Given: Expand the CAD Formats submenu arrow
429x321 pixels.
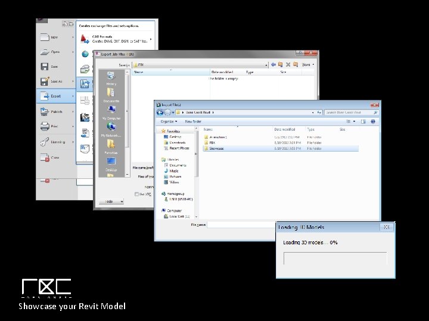Looking at the screenshot, I should click(x=151, y=39).
